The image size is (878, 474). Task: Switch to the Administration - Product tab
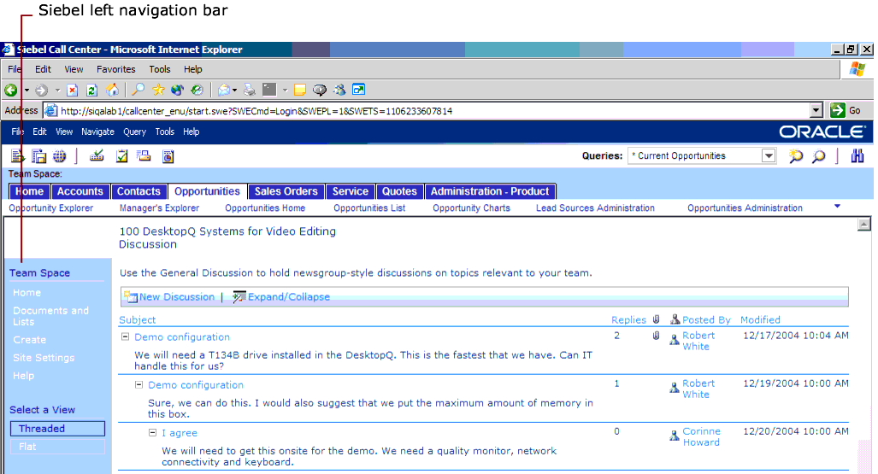490,191
